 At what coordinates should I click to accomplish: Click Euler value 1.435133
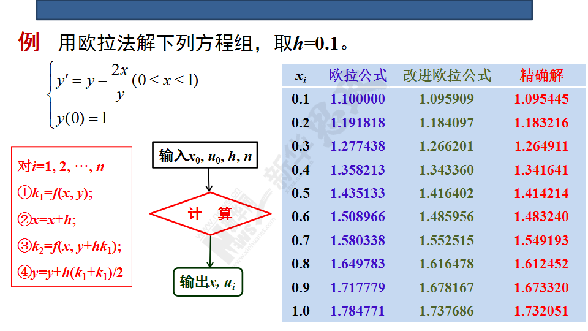coord(358,193)
